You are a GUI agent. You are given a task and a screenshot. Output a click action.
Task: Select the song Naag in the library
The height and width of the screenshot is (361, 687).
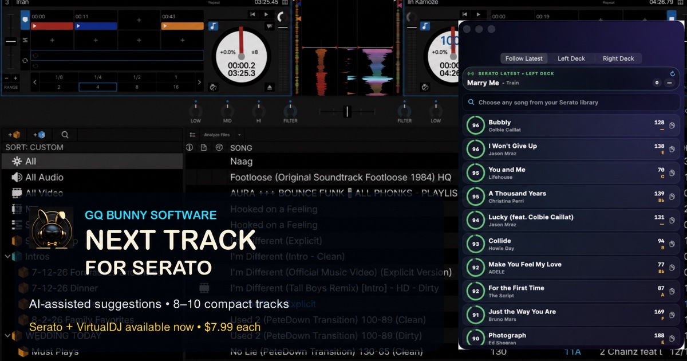[x=241, y=162]
